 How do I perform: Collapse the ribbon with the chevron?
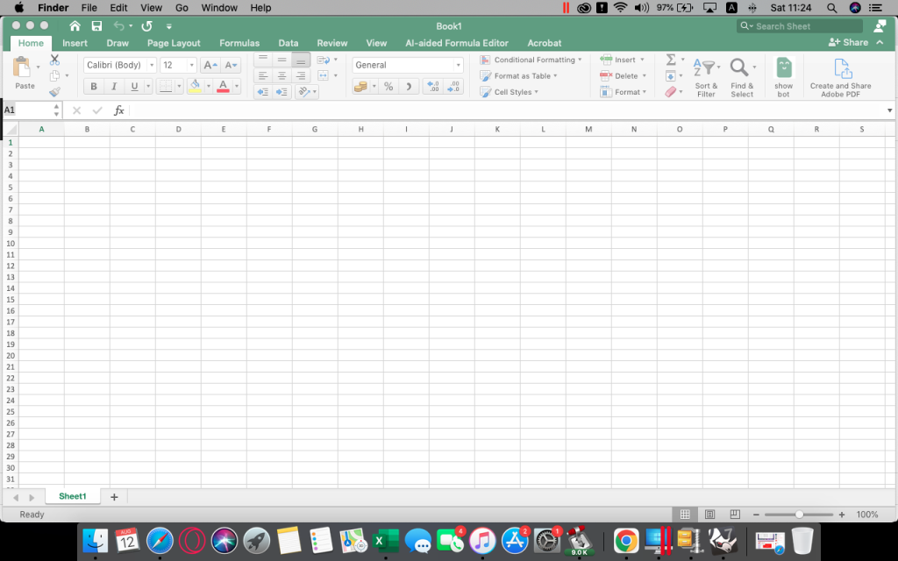point(880,42)
